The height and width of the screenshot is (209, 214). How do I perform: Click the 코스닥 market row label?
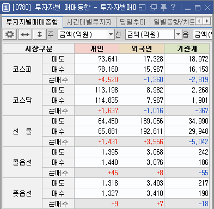click(22, 100)
